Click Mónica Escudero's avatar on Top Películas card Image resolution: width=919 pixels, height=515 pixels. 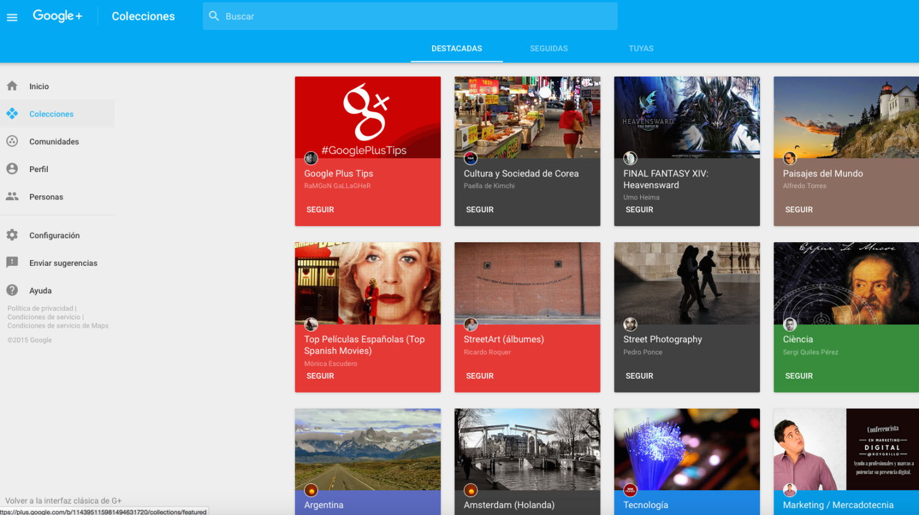311,324
